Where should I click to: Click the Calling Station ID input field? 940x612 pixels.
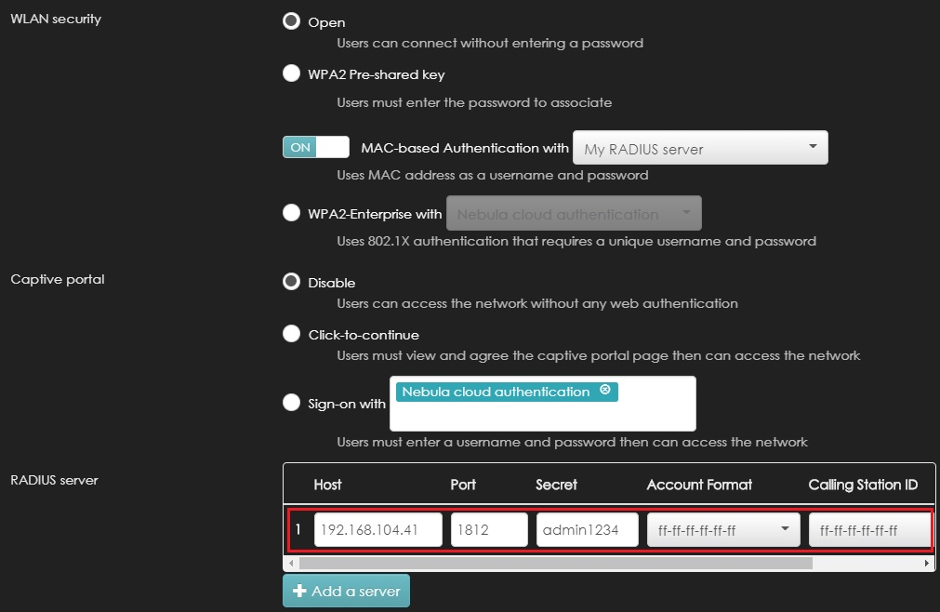click(869, 528)
